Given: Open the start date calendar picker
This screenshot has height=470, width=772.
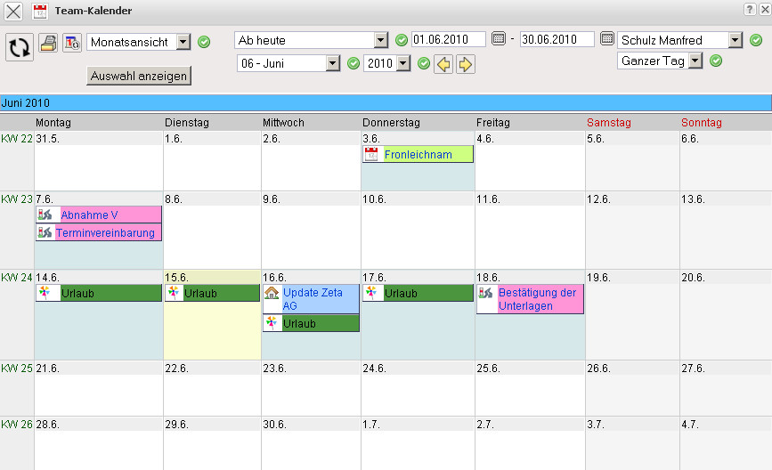Looking at the screenshot, I should click(x=499, y=39).
